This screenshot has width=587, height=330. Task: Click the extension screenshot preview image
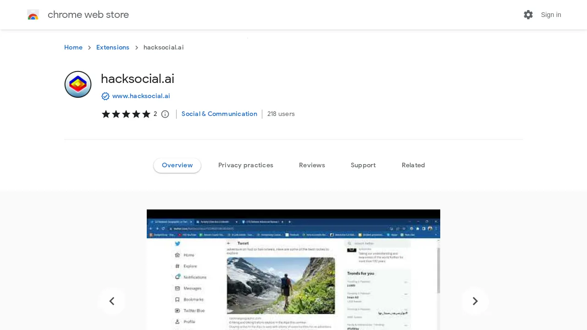[293, 269]
